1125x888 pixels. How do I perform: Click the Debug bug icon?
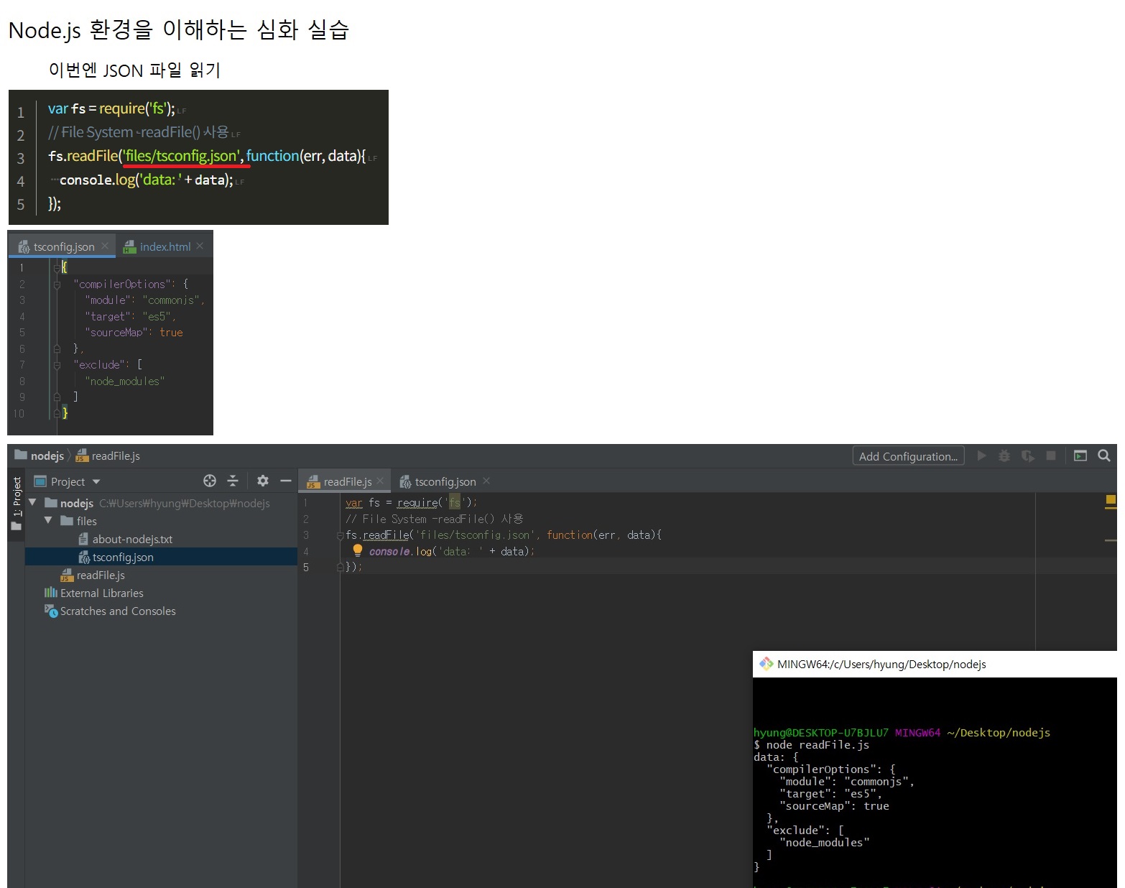1004,455
